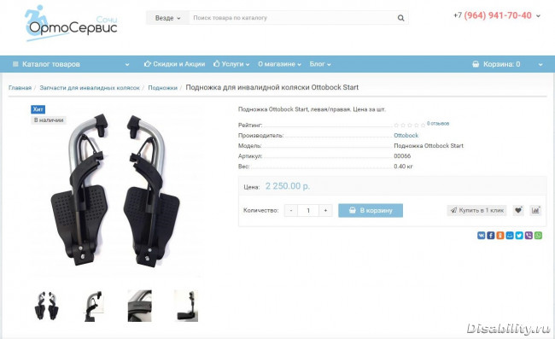Click the compare chart icon
The height and width of the screenshot is (339, 555).
pos(535,210)
